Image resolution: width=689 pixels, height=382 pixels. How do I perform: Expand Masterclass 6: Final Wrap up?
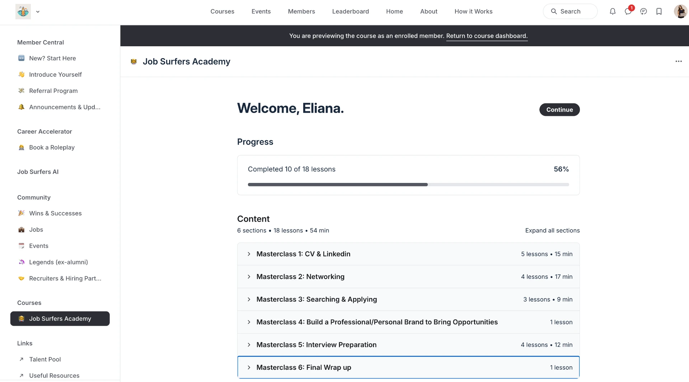(408, 367)
